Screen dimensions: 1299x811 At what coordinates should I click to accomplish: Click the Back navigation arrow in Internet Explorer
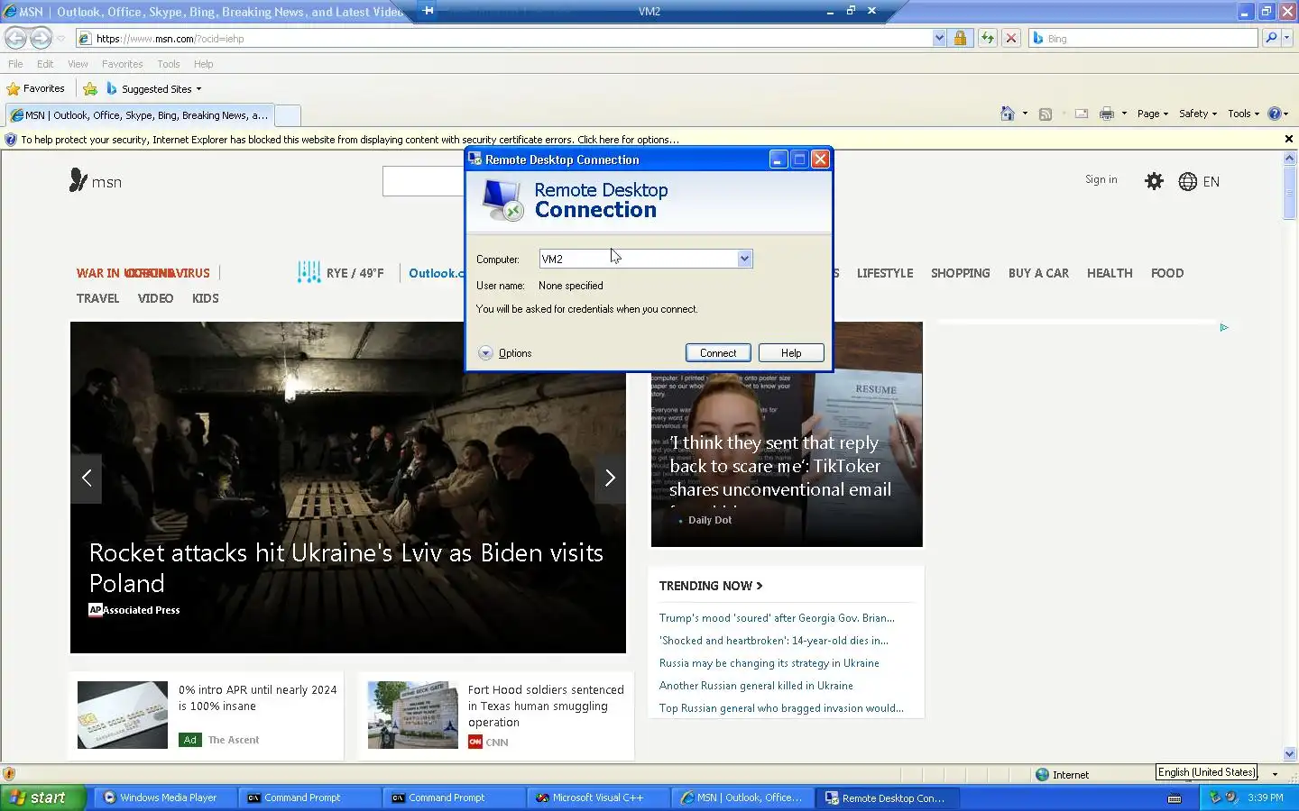coord(15,38)
